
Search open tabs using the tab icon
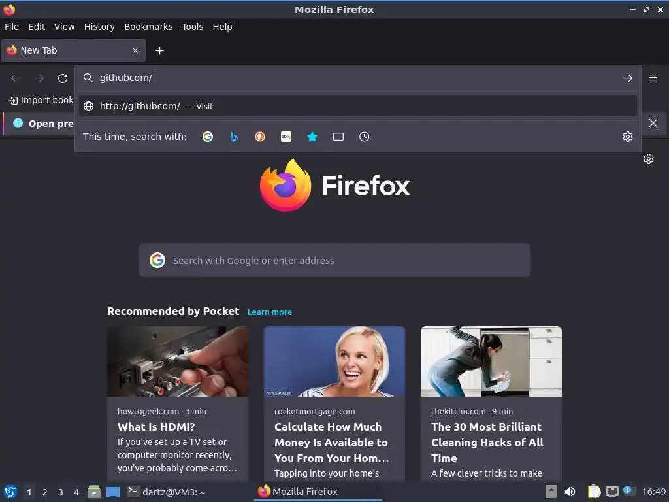[x=338, y=137]
